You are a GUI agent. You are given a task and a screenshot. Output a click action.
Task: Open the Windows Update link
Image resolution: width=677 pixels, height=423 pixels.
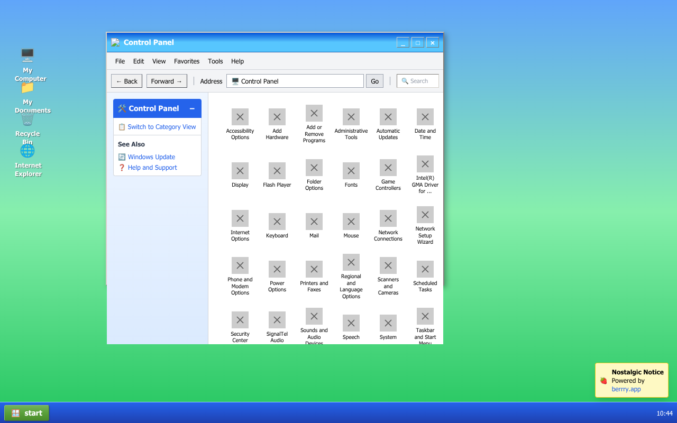tap(152, 157)
